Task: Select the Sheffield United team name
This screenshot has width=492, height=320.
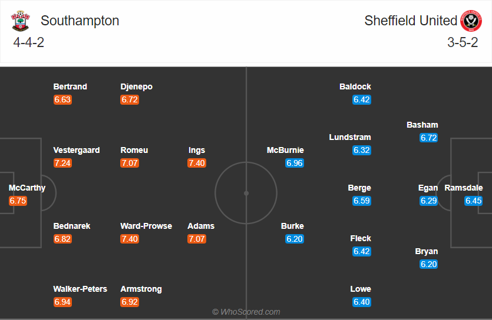Action: (x=411, y=21)
